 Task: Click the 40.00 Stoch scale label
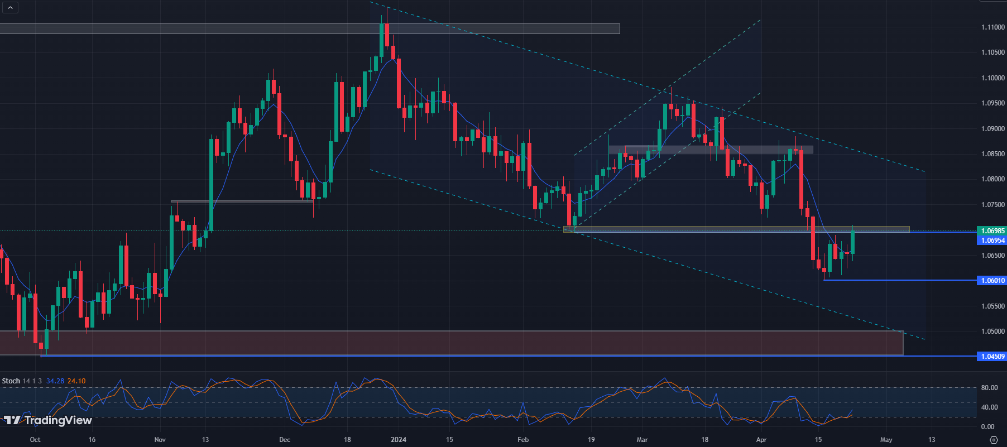pyautogui.click(x=989, y=407)
